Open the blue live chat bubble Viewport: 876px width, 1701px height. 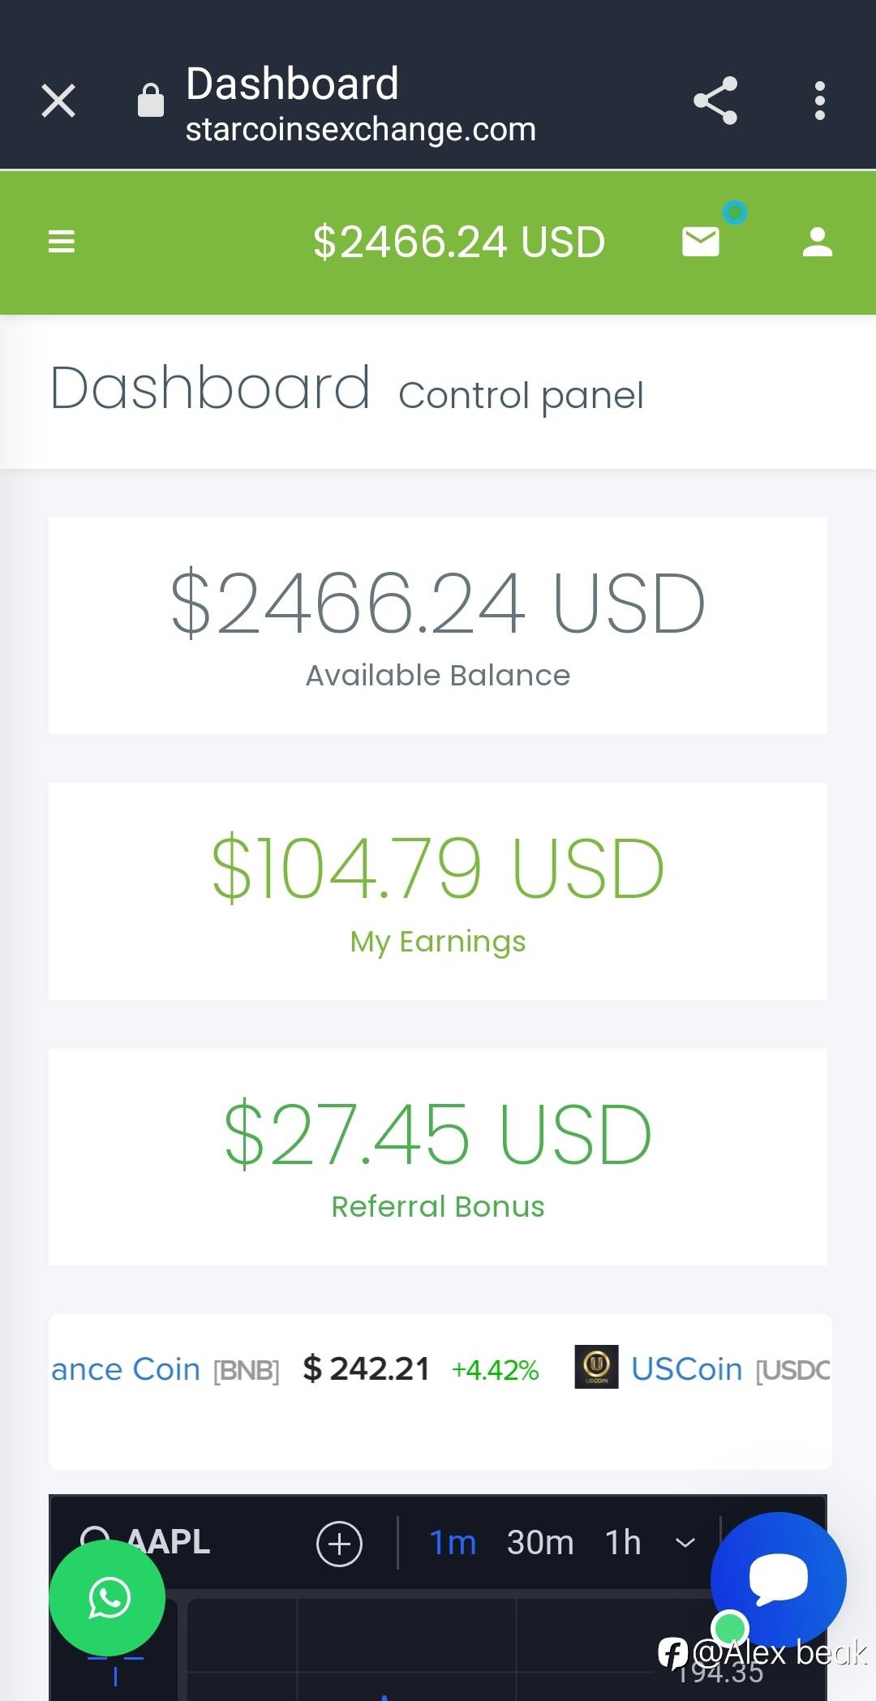point(778,1579)
